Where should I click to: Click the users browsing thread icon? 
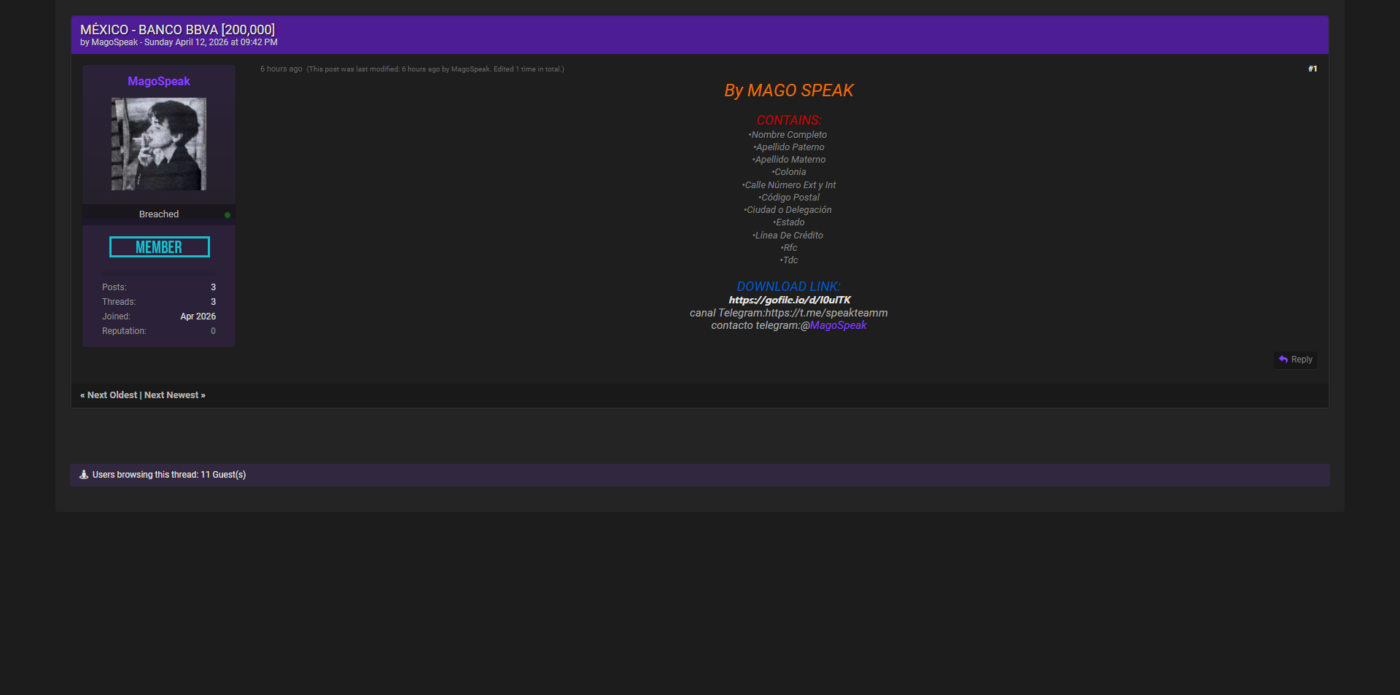pyautogui.click(x=84, y=475)
